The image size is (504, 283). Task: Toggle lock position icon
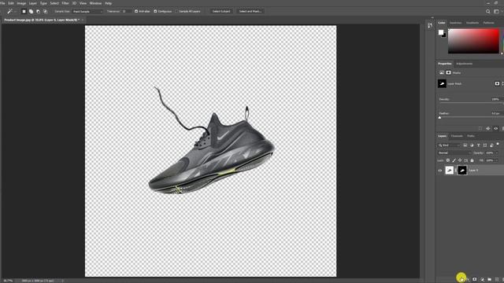[x=460, y=160]
